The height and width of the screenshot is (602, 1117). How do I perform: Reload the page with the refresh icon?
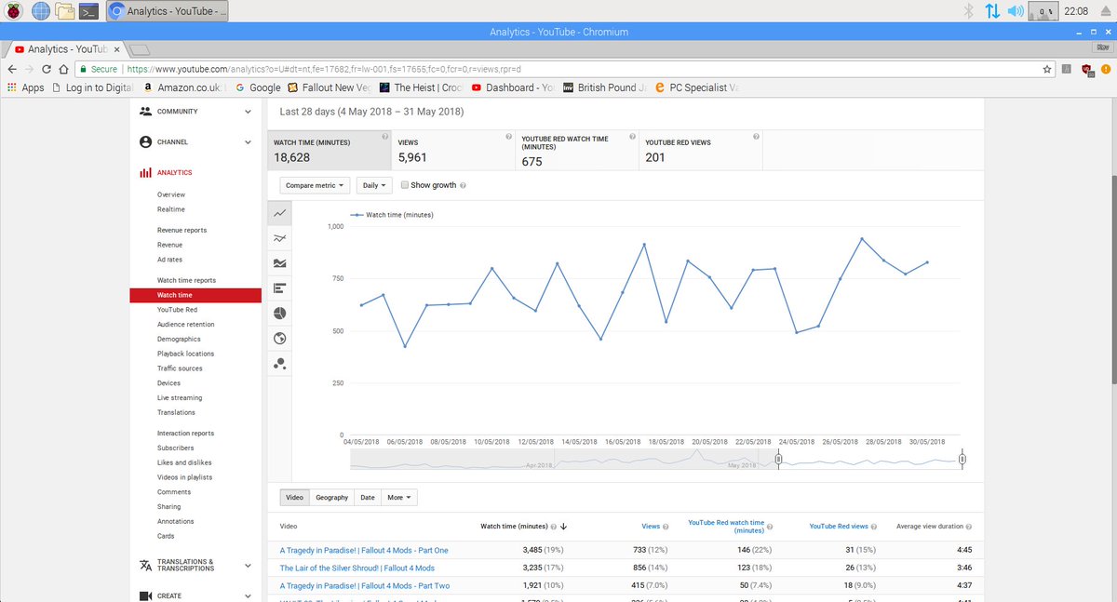[47, 69]
